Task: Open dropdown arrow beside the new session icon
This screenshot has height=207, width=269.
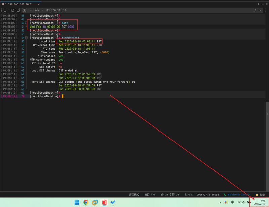Action: click(x=9, y=10)
